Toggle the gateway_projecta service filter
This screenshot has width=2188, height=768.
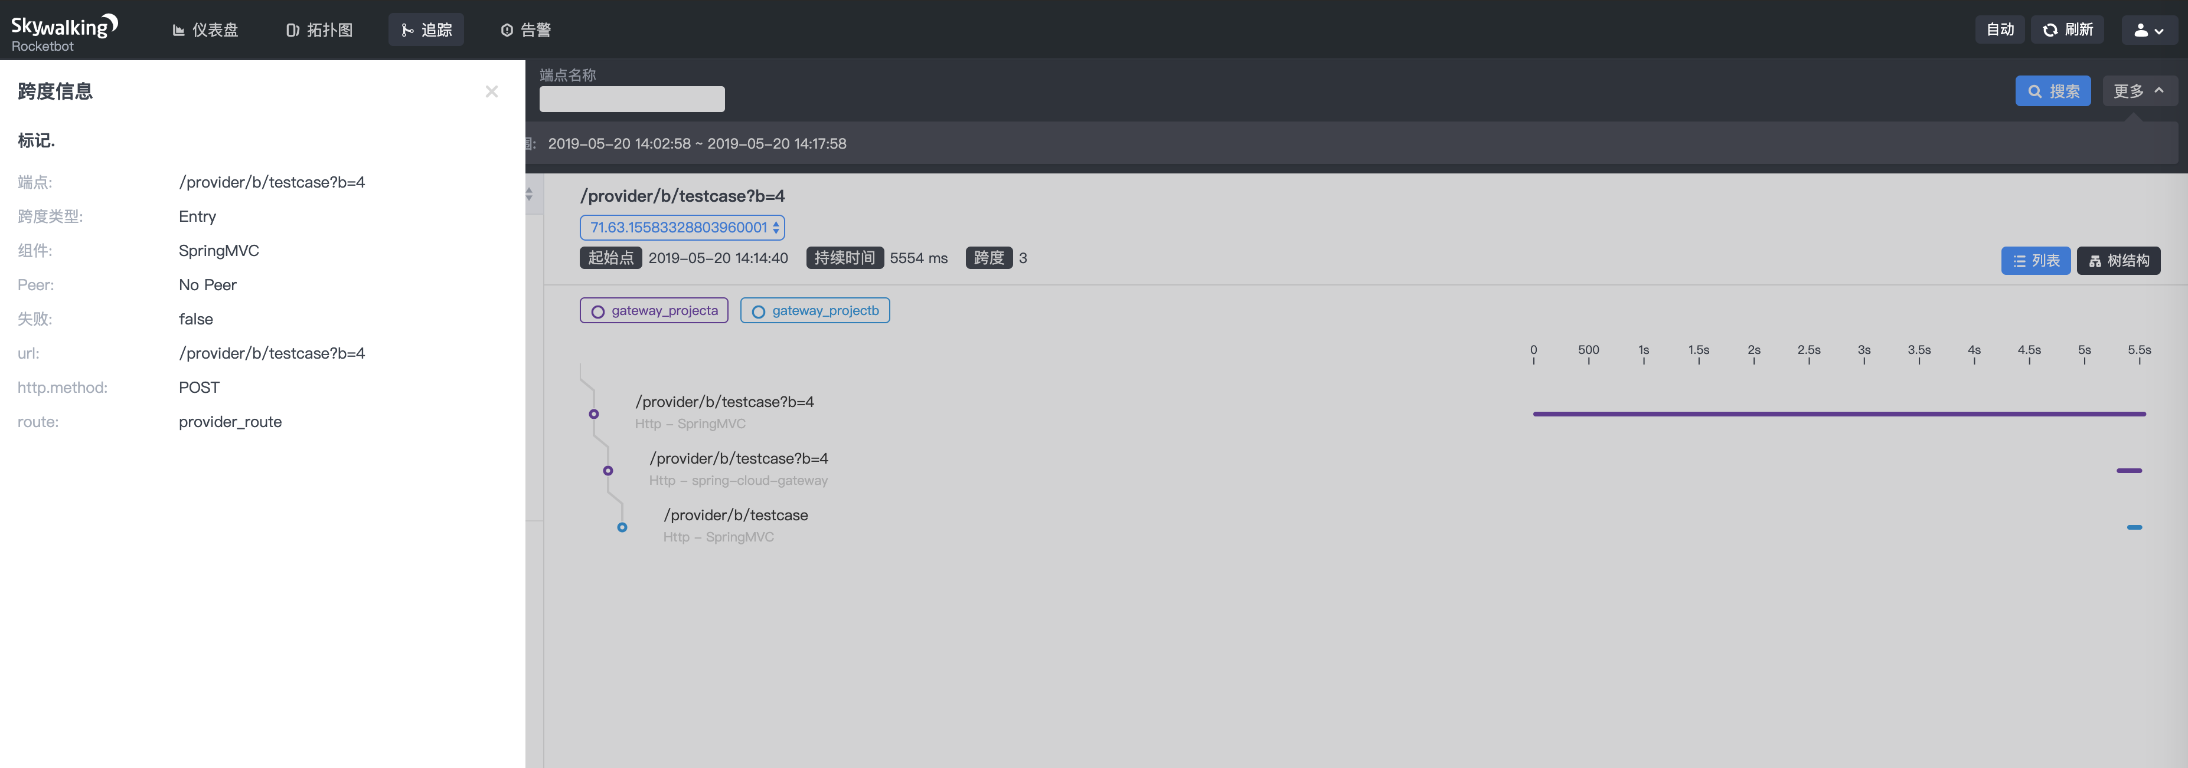(x=654, y=311)
